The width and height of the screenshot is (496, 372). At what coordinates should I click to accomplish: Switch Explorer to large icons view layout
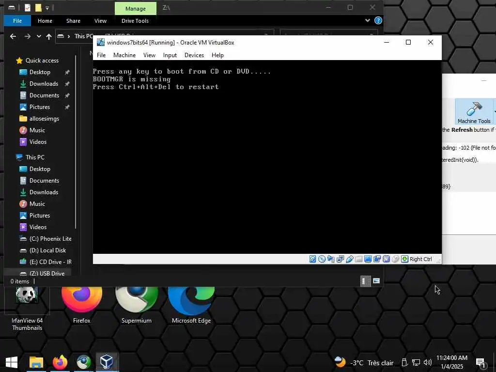(x=376, y=281)
